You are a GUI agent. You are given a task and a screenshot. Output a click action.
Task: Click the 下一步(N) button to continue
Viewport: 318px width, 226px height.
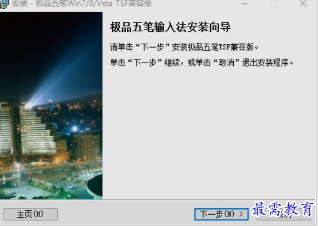click(221, 214)
